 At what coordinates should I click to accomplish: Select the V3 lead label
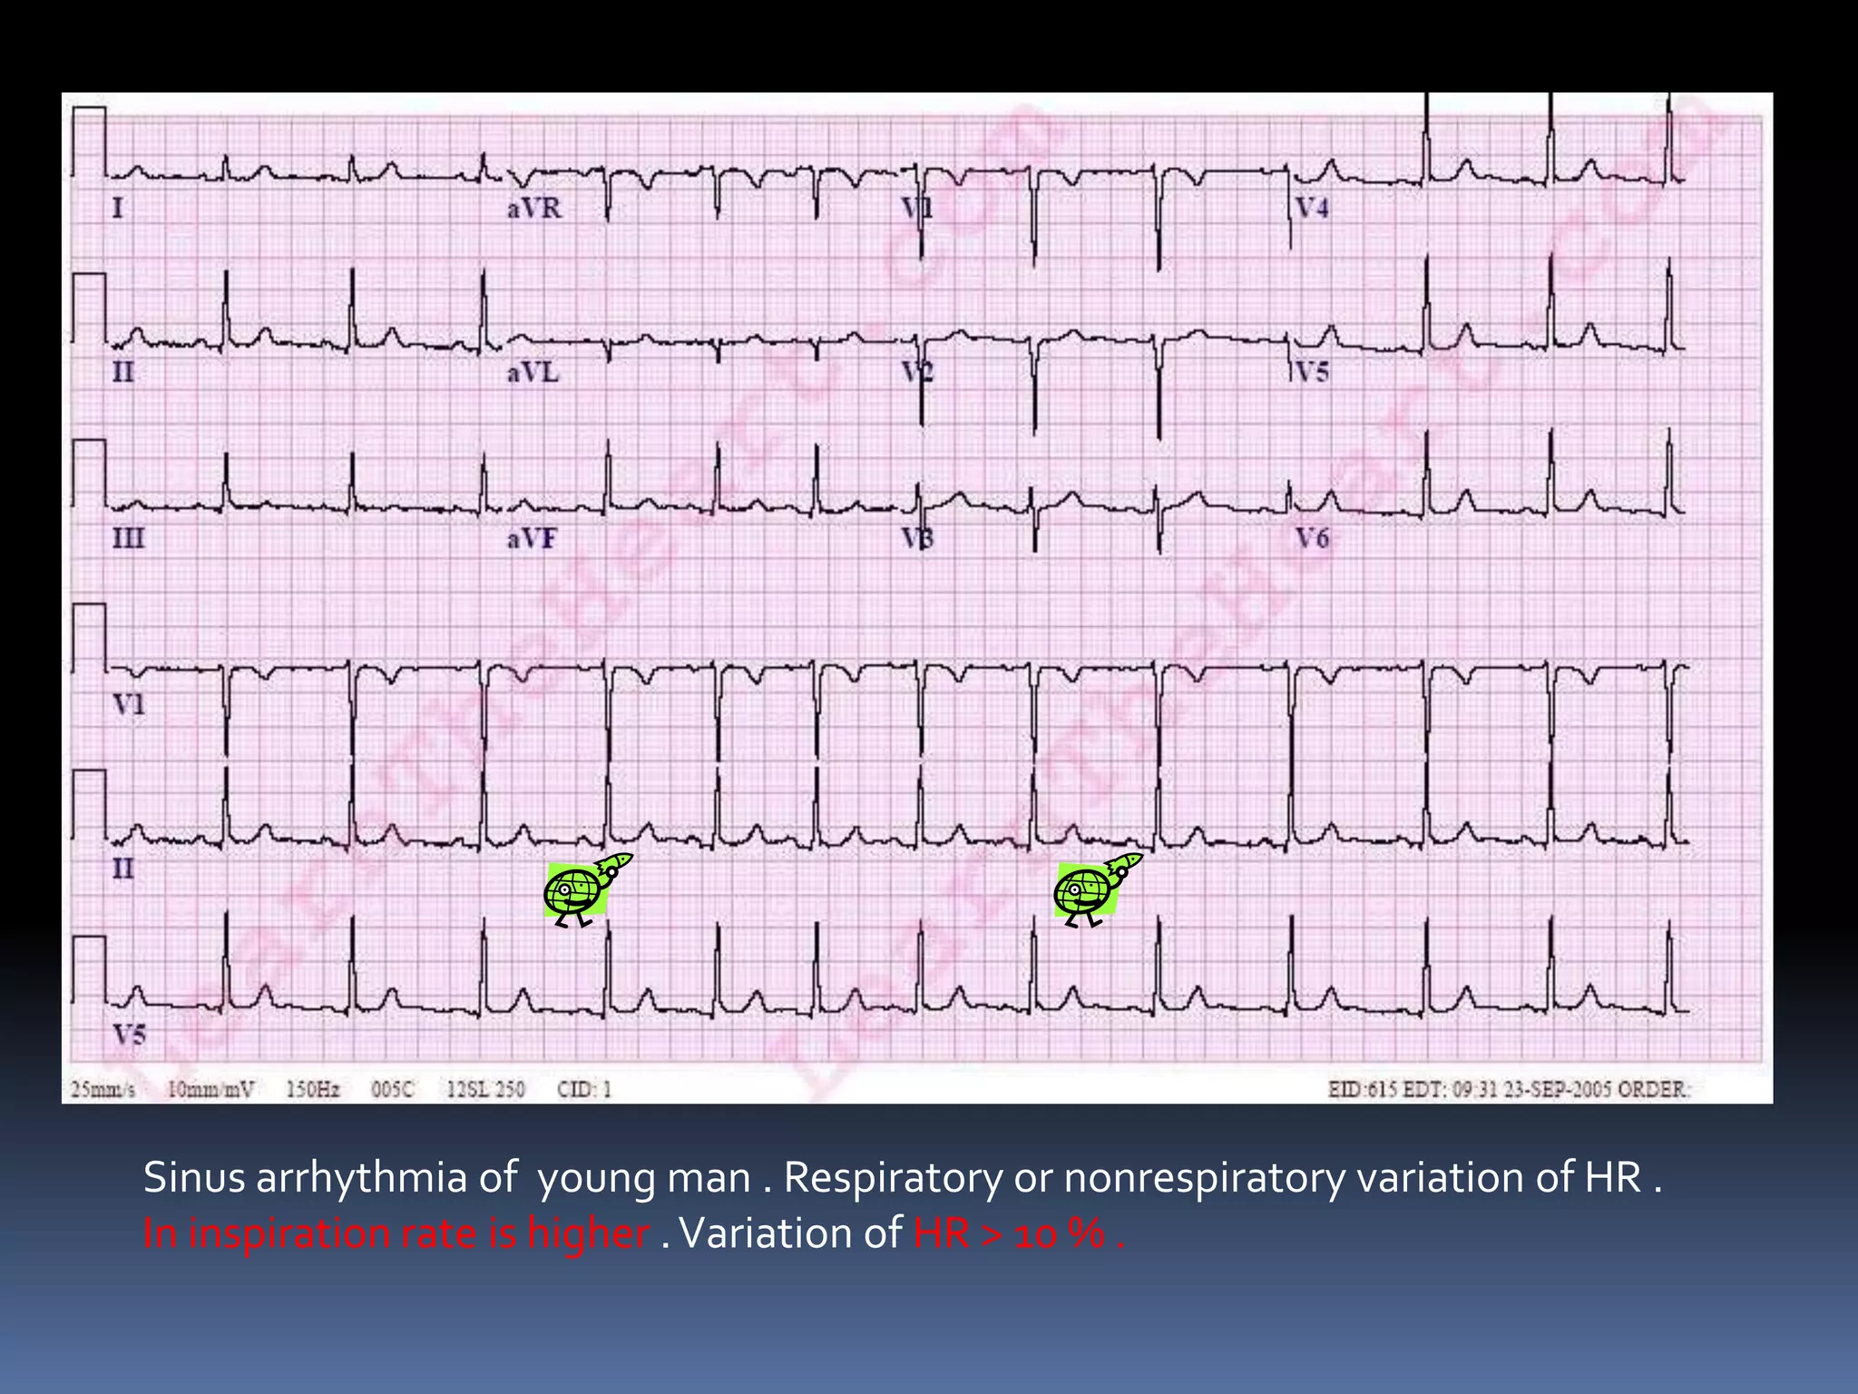[x=918, y=539]
